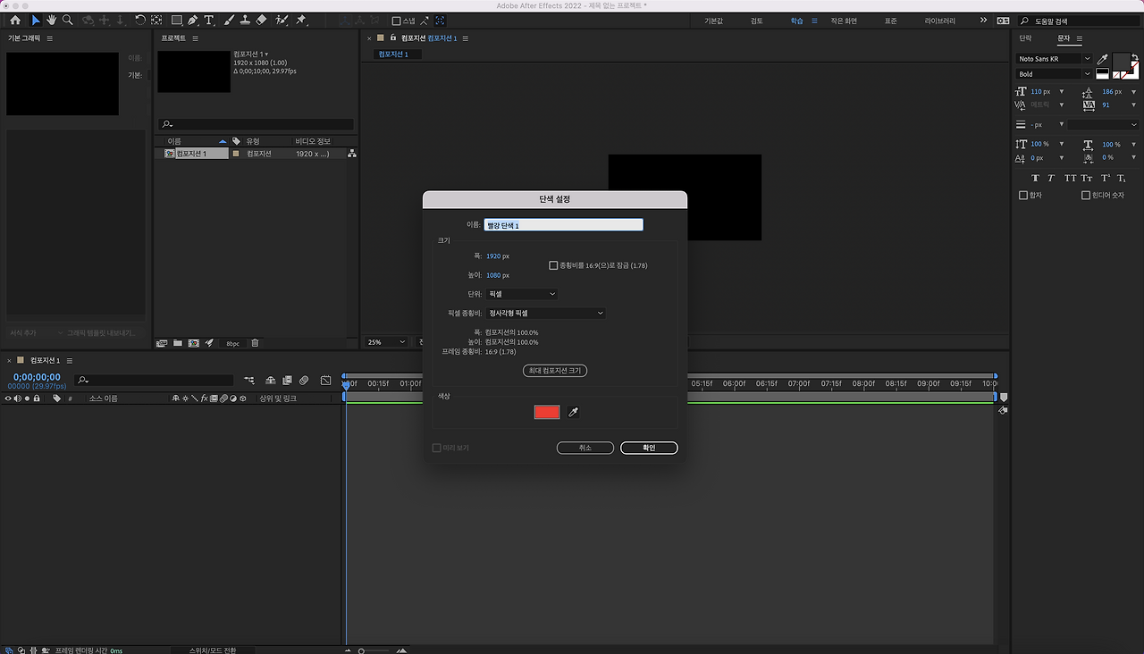Screen dimensions: 1144x654
Task: Click the Character panel eyedropper
Action: click(1103, 59)
